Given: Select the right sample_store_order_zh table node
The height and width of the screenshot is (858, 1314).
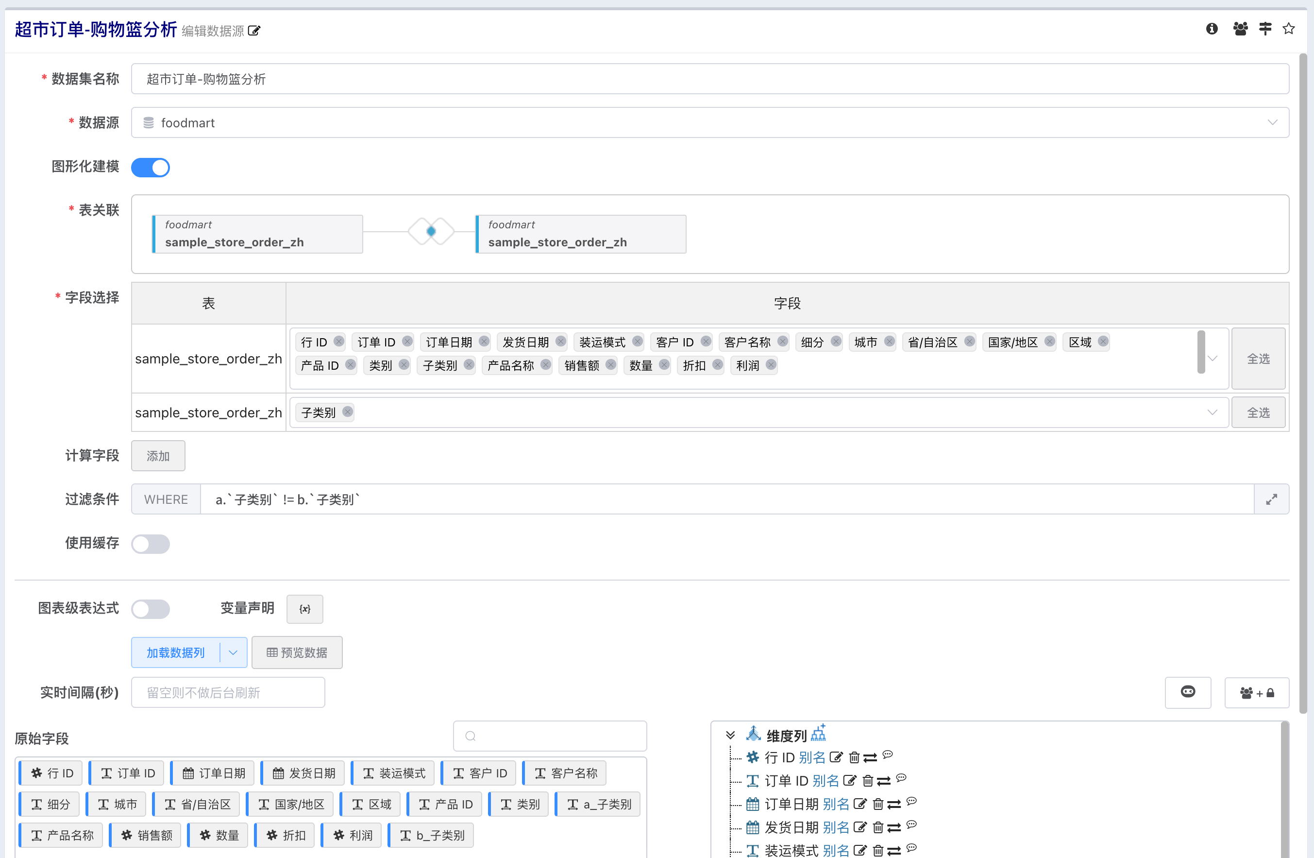Looking at the screenshot, I should pos(581,234).
